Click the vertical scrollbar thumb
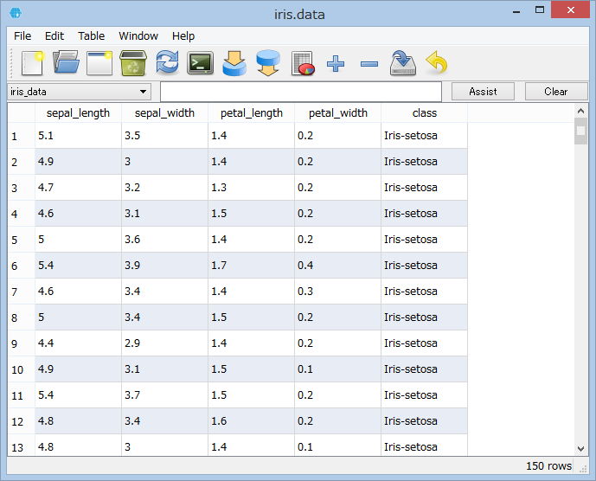Viewport: 596px width, 481px height. pyautogui.click(x=580, y=131)
